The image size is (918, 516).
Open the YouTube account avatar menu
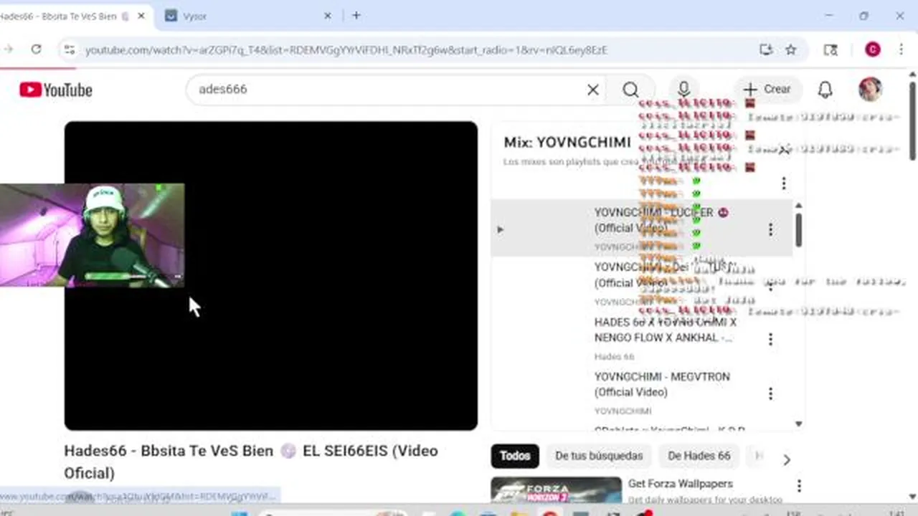click(871, 90)
